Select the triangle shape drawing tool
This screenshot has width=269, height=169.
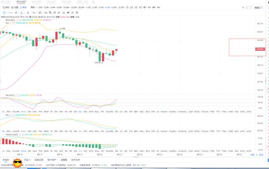point(21,13)
